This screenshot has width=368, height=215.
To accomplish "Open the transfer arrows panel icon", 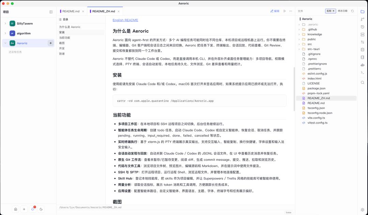I will click(362, 42).
